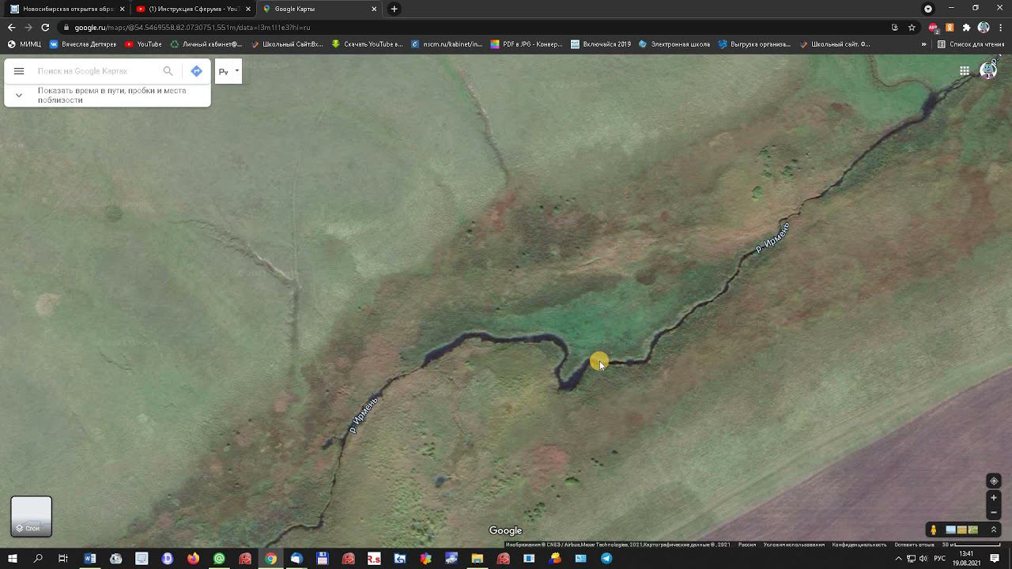Screen dimensions: 1012x569
Task: Open the Google apps grid
Action: click(x=965, y=71)
